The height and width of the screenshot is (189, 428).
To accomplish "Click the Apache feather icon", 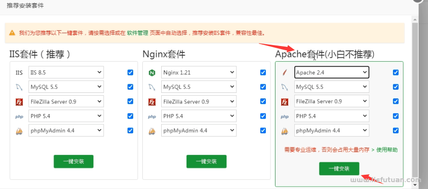I will pos(285,73).
